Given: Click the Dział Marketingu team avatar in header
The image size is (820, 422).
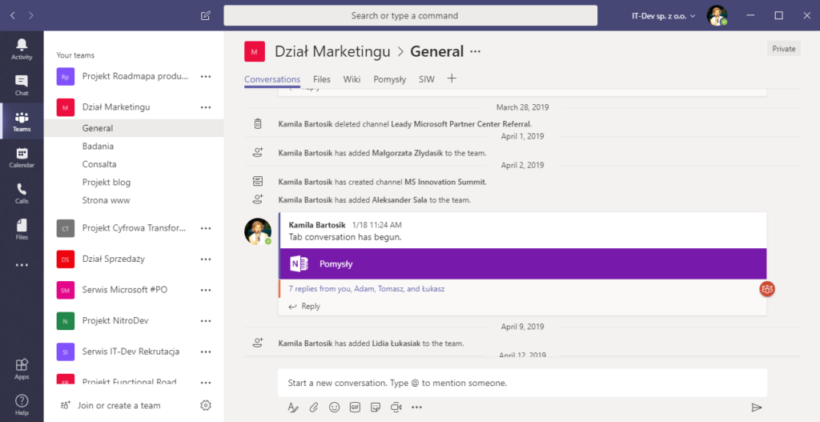Looking at the screenshot, I should point(255,51).
